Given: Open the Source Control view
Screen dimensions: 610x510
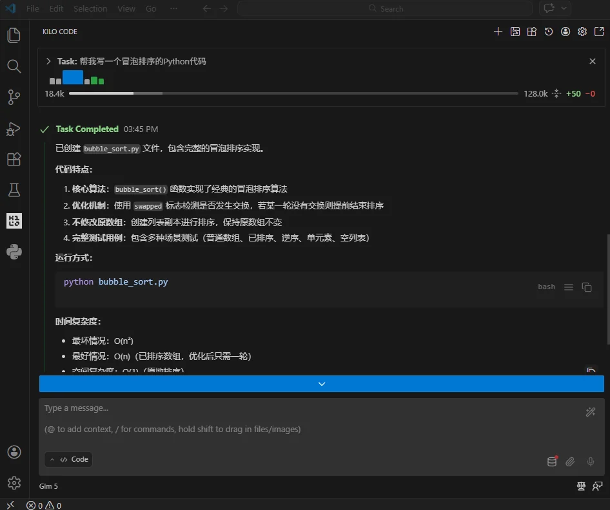Looking at the screenshot, I should click(x=14, y=97).
